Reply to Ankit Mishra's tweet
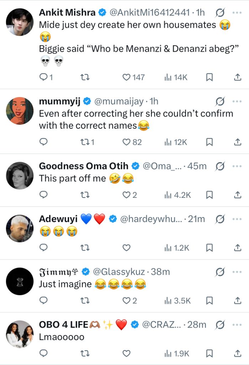The width and height of the screenshot is (249, 365). click(43, 77)
